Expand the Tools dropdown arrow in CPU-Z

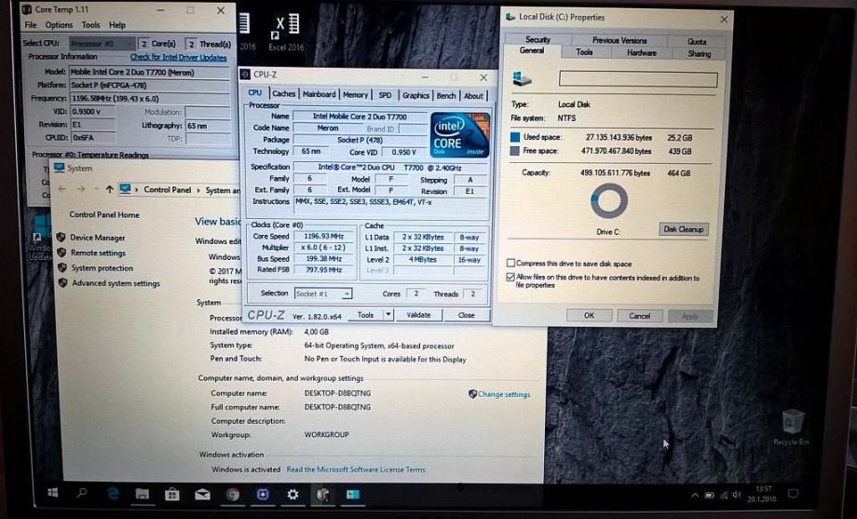click(388, 314)
